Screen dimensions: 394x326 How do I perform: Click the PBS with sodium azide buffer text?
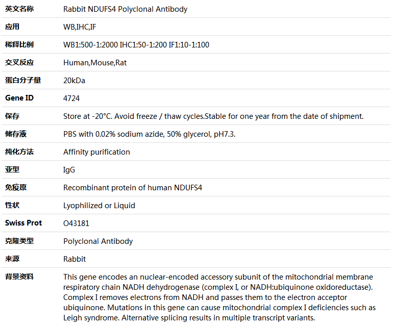point(149,134)
